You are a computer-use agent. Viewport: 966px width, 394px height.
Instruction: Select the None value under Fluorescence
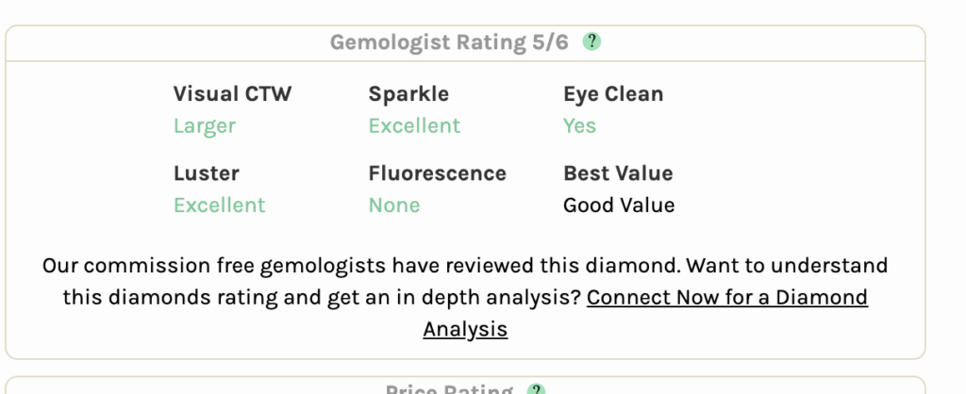(x=393, y=205)
